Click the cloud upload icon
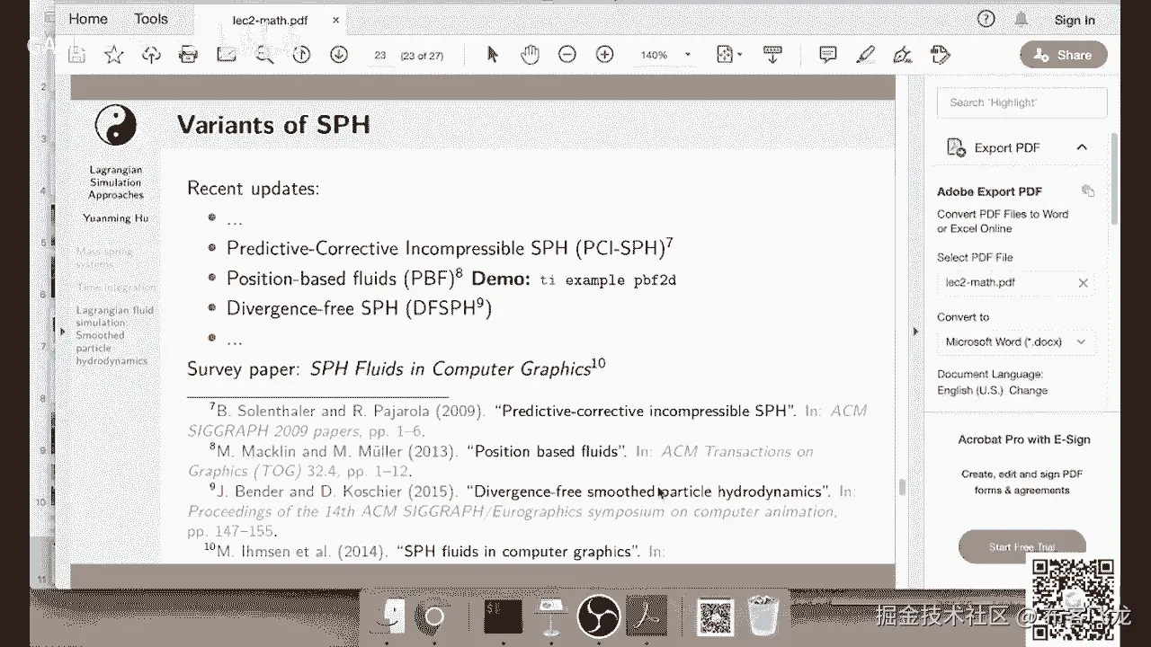 [x=151, y=55]
